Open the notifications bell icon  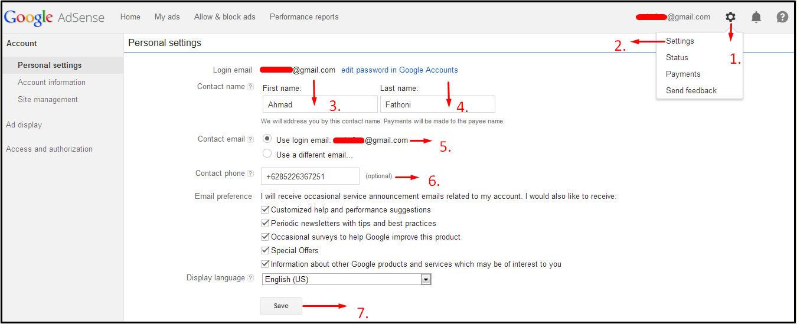click(x=756, y=17)
